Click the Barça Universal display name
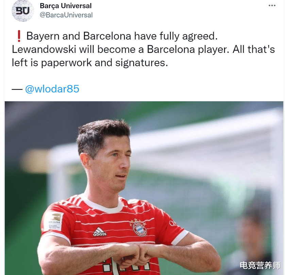 tap(66, 6)
